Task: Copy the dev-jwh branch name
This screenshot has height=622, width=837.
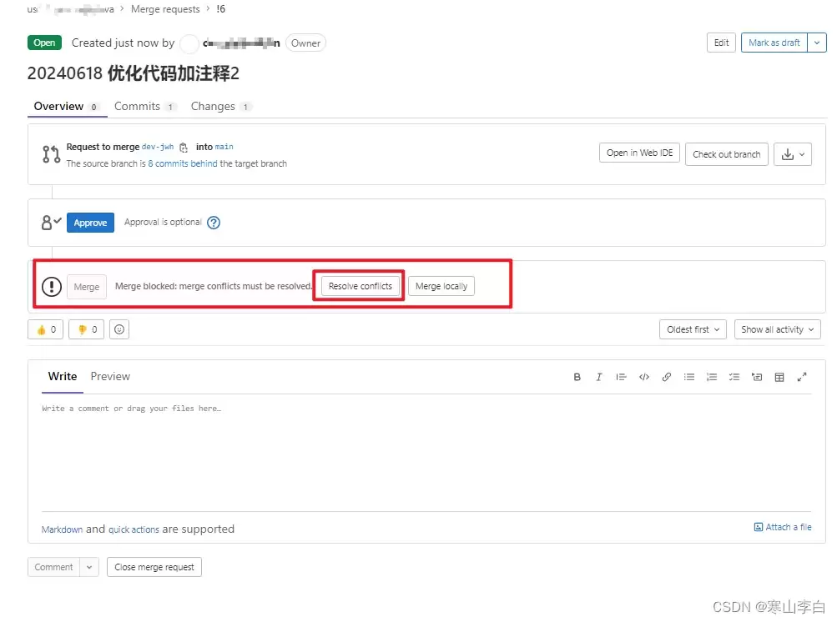Action: pyautogui.click(x=184, y=148)
